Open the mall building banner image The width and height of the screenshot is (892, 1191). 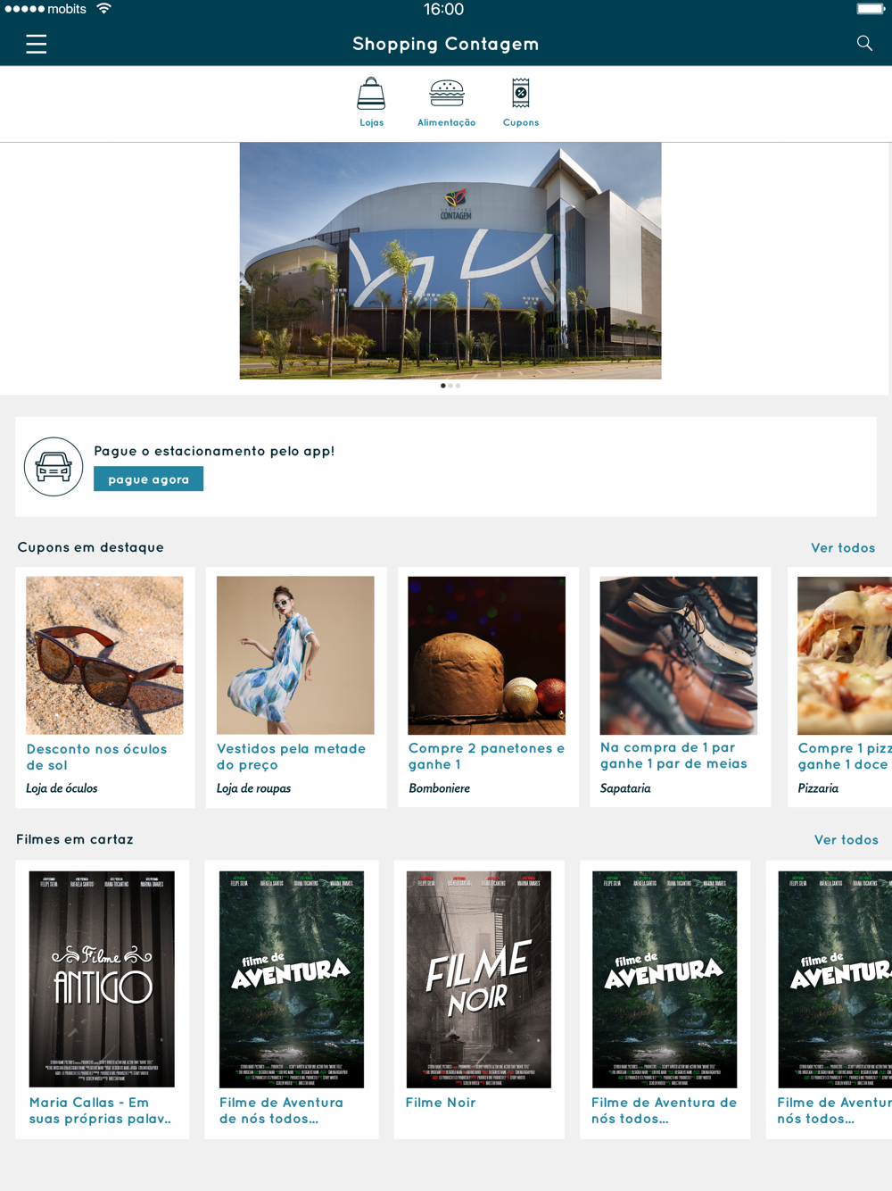(450, 261)
